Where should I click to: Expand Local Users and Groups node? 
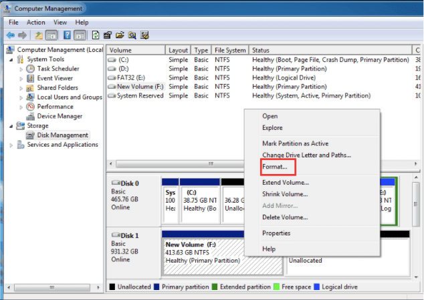click(x=21, y=97)
